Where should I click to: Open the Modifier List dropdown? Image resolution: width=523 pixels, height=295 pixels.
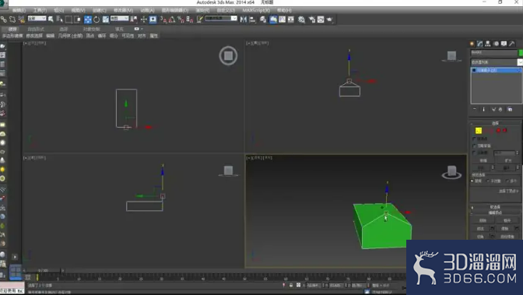497,62
